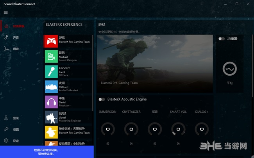Click the profile list vertical scrollbar
This screenshot has width=254, height=158.
[93, 73]
